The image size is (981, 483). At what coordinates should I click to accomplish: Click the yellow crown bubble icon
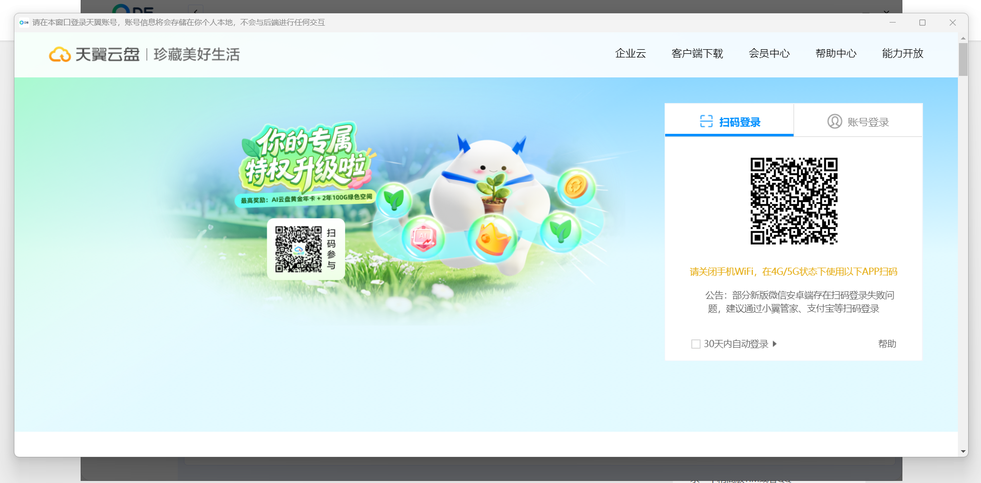click(x=493, y=238)
